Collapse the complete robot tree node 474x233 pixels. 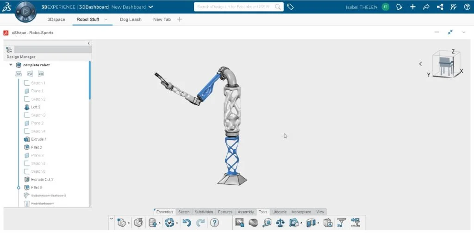pyautogui.click(x=11, y=65)
